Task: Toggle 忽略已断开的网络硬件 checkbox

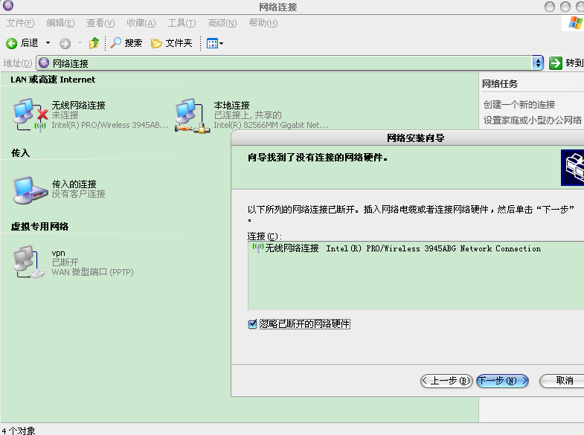Action: tap(252, 324)
